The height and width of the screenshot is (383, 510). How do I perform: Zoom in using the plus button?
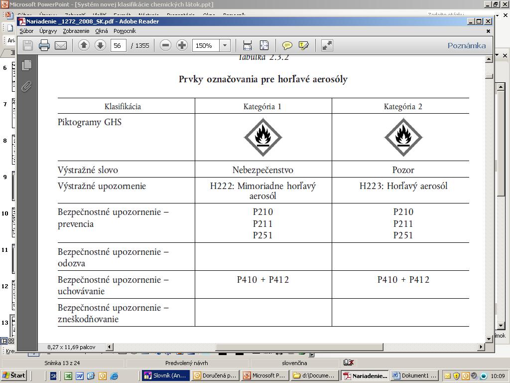(x=182, y=45)
